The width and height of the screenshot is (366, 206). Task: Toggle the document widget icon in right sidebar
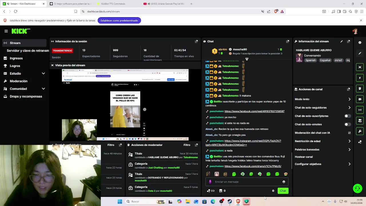coord(360,89)
